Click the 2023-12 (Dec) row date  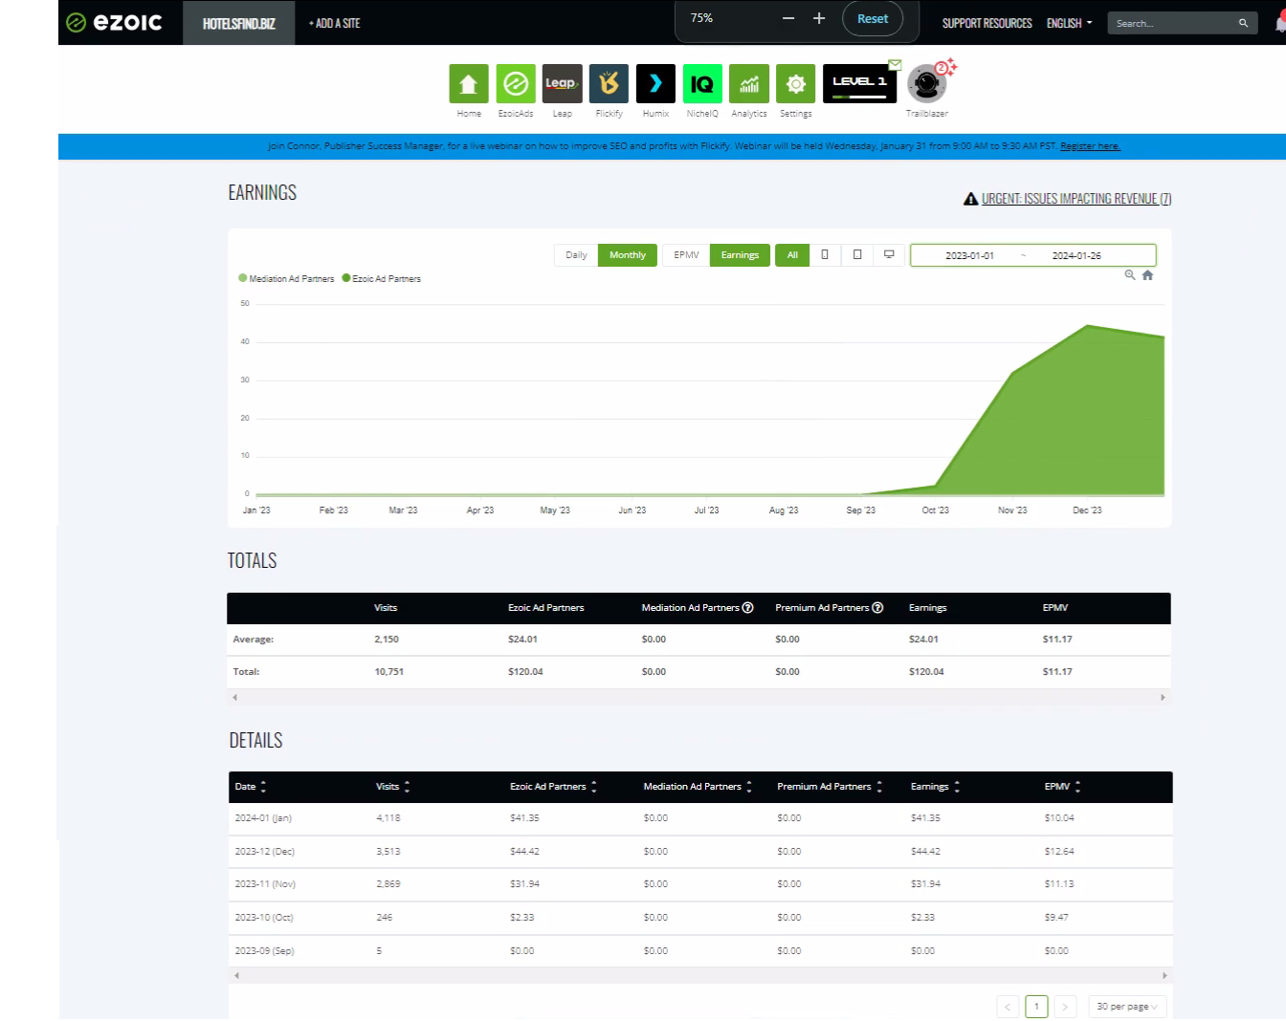pyautogui.click(x=264, y=852)
